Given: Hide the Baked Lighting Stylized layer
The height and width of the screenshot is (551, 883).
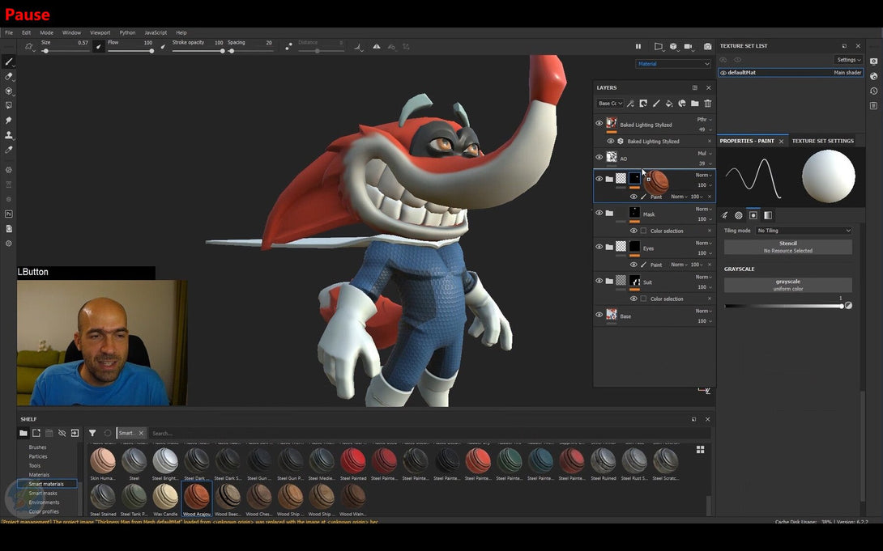Looking at the screenshot, I should point(599,124).
